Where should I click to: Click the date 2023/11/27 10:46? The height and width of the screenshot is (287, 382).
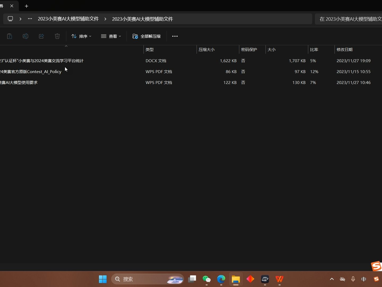pos(354,82)
